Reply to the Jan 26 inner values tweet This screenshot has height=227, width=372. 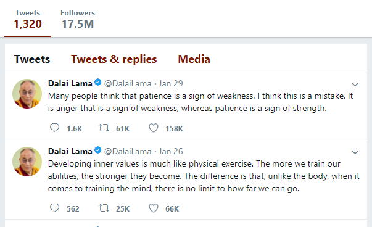(54, 208)
